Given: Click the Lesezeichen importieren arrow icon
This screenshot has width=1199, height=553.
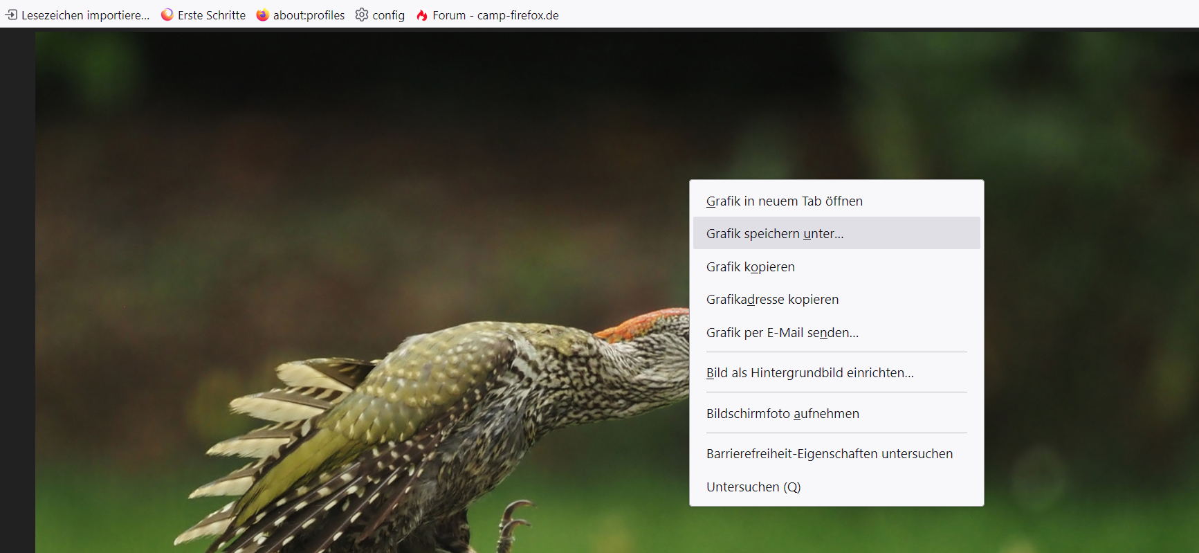Looking at the screenshot, I should [11, 15].
